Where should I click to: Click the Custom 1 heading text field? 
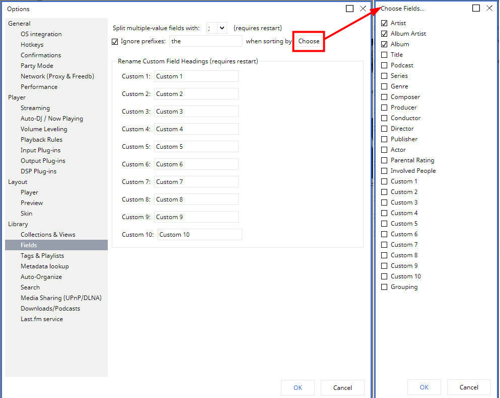[x=196, y=76]
